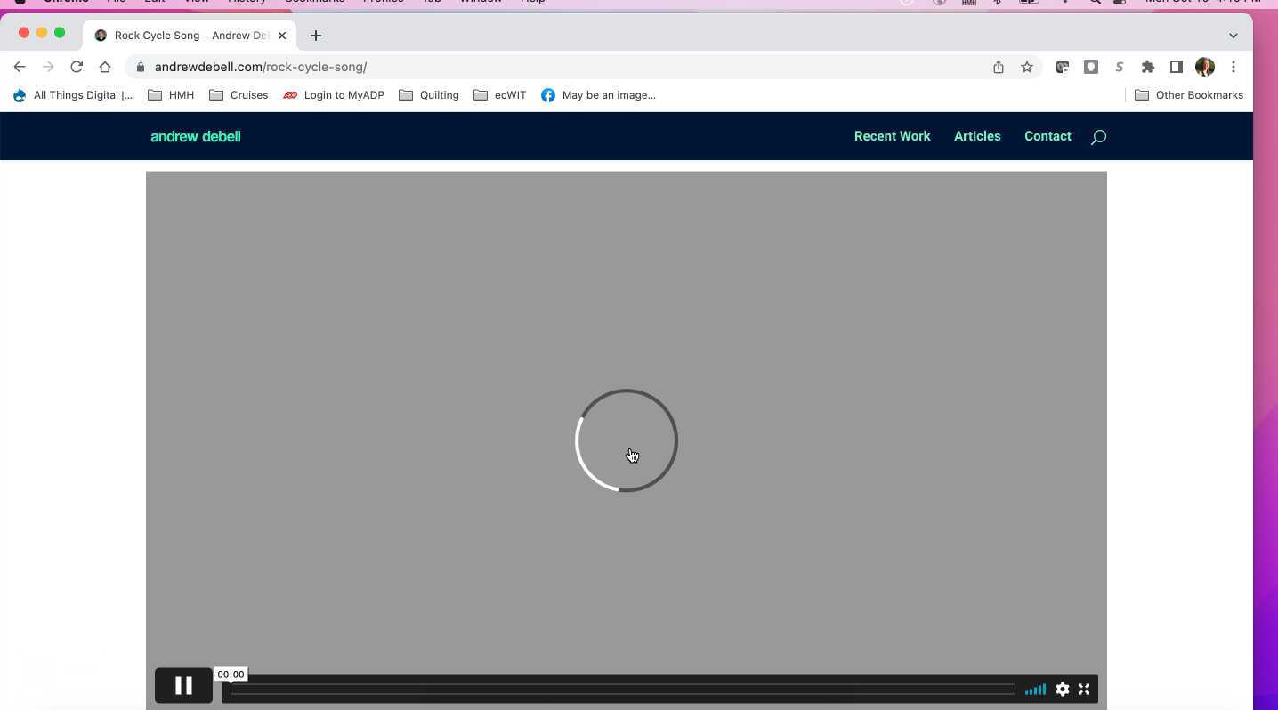
Task: Open the S extension icon
Action: coord(1120,67)
